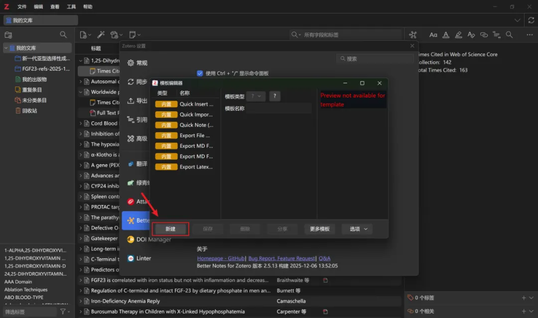Screen dimensions: 538x318
Task: Open the 帮助 help menu
Action: tap(88, 6)
